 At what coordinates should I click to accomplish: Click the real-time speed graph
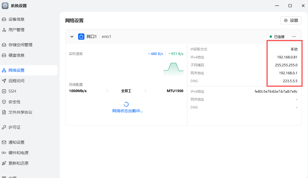coord(173,69)
